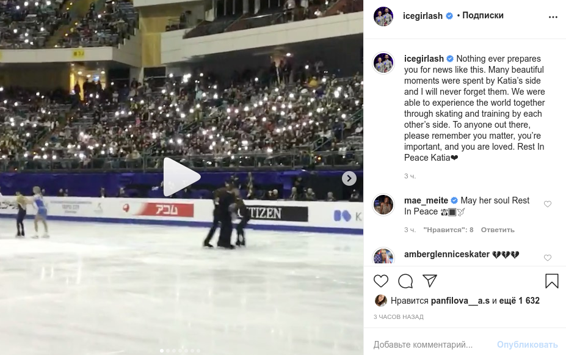Image resolution: width=566 pixels, height=355 pixels.
Task: Click the Опубликовать post button
Action: coord(527,345)
